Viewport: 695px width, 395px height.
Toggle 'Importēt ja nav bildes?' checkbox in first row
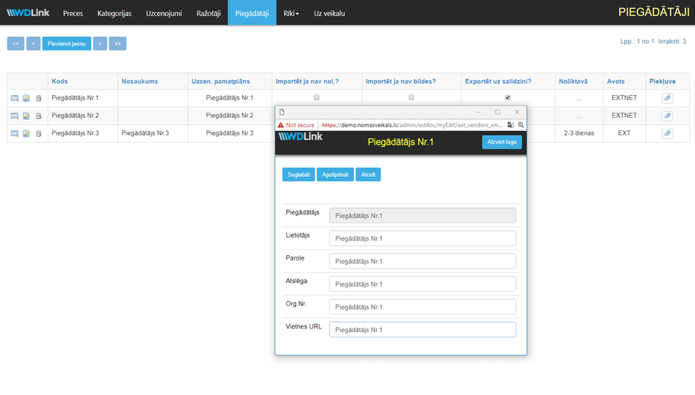[x=411, y=97]
